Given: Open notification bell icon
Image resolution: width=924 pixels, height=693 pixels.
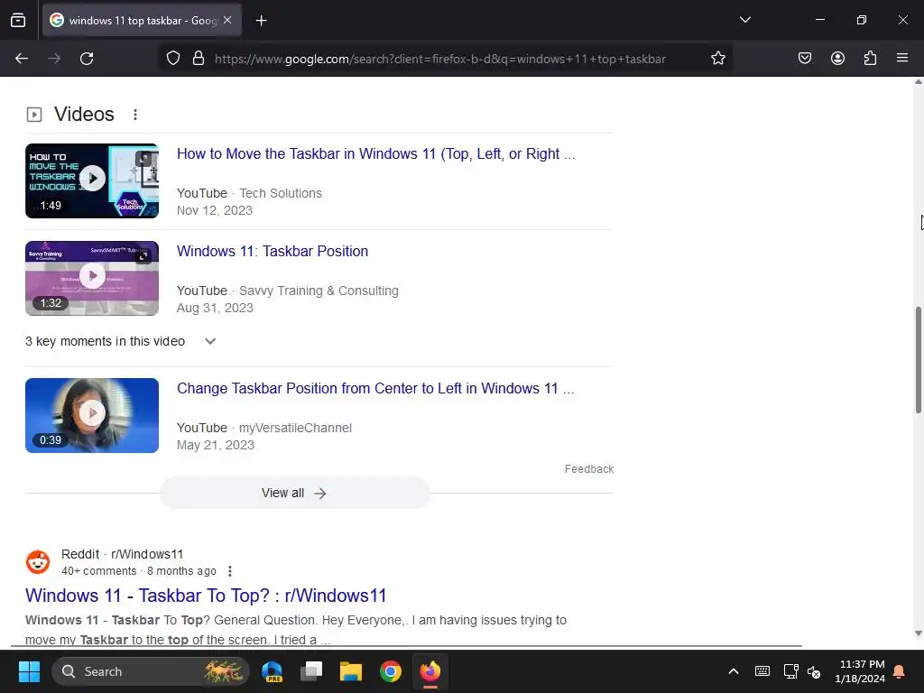Looking at the screenshot, I should pyautogui.click(x=900, y=671).
